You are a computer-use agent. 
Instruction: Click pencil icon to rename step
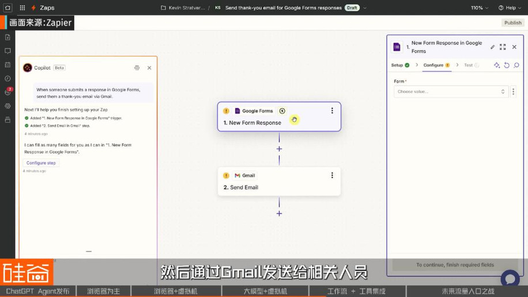pos(492,47)
